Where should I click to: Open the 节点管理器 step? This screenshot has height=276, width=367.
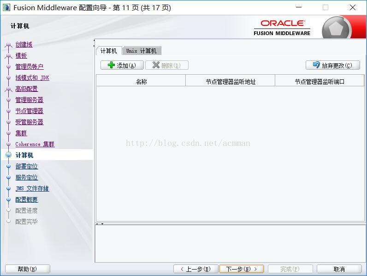(30, 111)
